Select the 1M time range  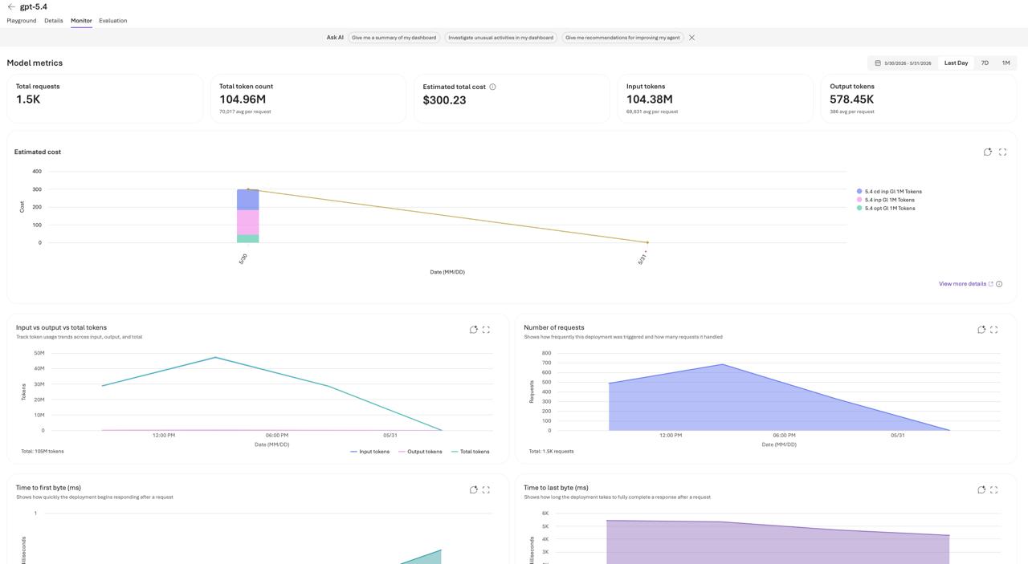point(1006,63)
